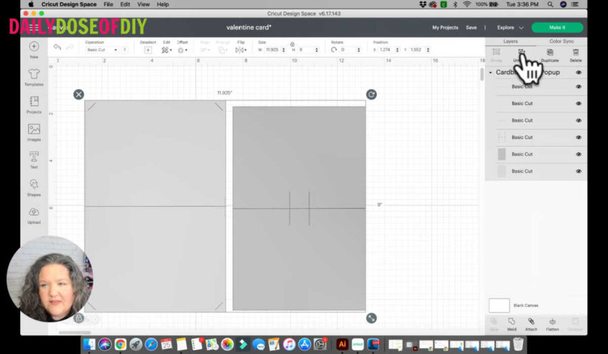Open the View menu
Image resolution: width=608 pixels, height=354 pixels.
coord(143,4)
